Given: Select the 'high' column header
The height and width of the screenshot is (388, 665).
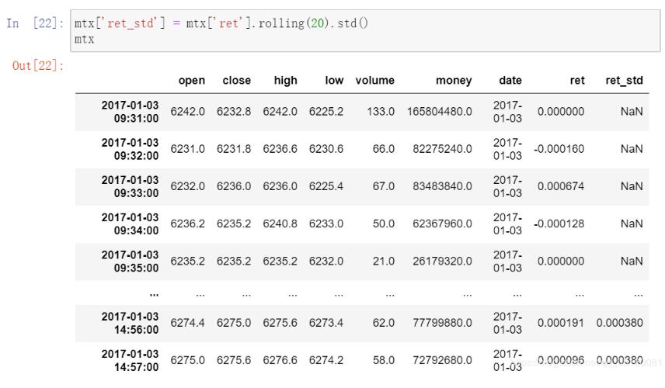Looking at the screenshot, I should (285, 81).
